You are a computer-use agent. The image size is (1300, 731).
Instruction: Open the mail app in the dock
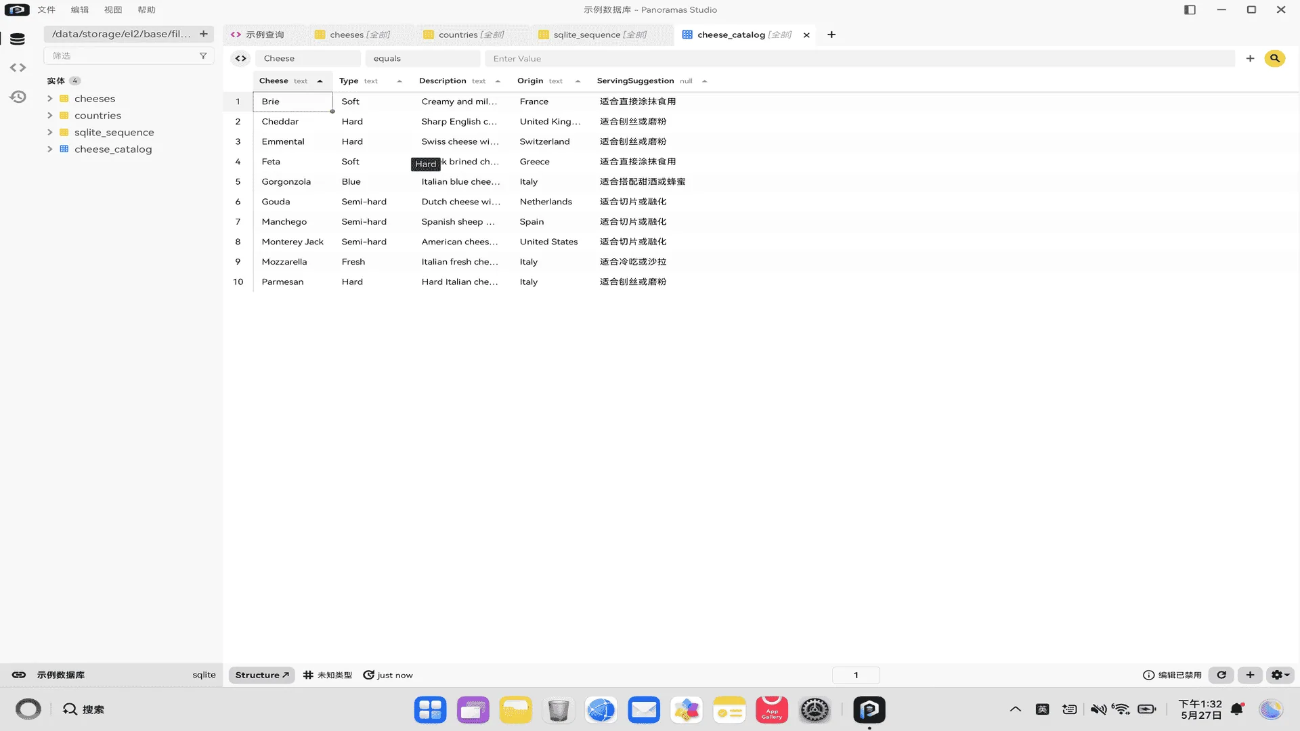click(x=644, y=709)
